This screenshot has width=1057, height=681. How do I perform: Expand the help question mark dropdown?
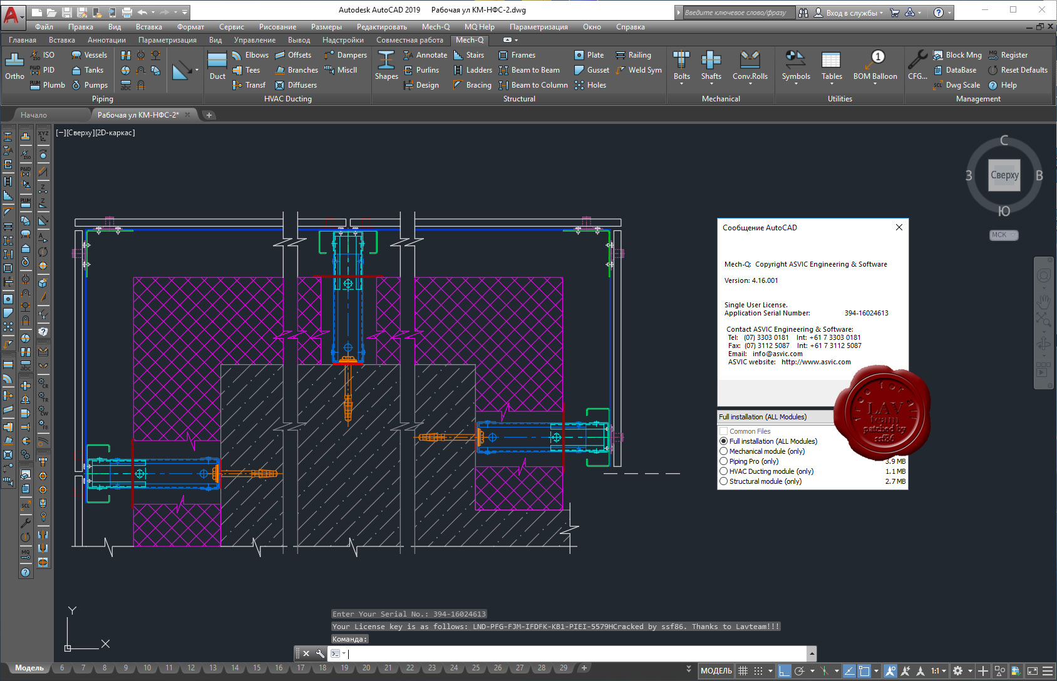point(949,13)
